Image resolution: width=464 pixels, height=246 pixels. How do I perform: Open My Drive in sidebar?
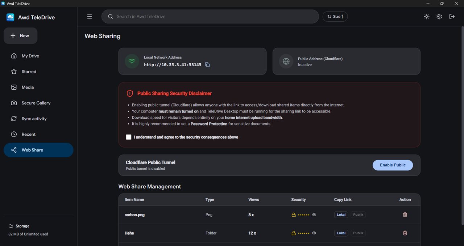[38, 56]
